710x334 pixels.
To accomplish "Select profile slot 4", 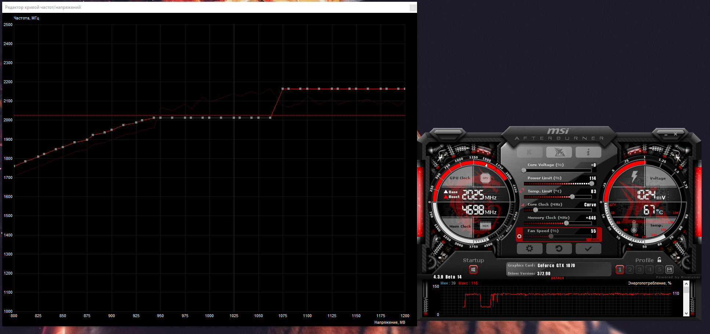I will click(x=650, y=269).
